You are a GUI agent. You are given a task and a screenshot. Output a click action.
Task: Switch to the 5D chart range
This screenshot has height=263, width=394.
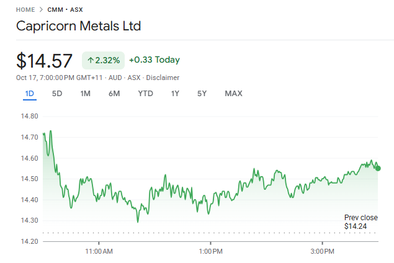point(57,94)
